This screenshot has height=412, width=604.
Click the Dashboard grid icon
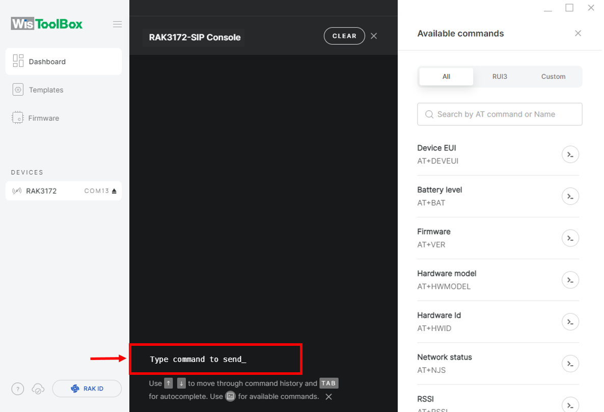[18, 61]
